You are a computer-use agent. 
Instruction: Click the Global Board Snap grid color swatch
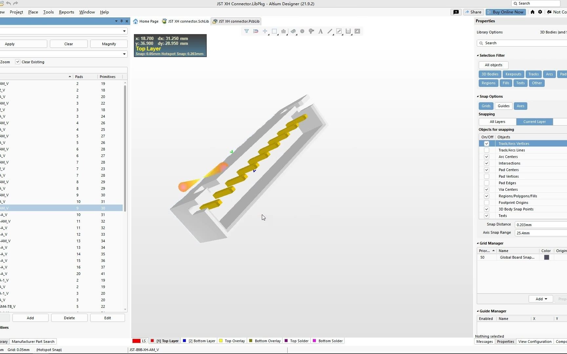click(x=547, y=257)
